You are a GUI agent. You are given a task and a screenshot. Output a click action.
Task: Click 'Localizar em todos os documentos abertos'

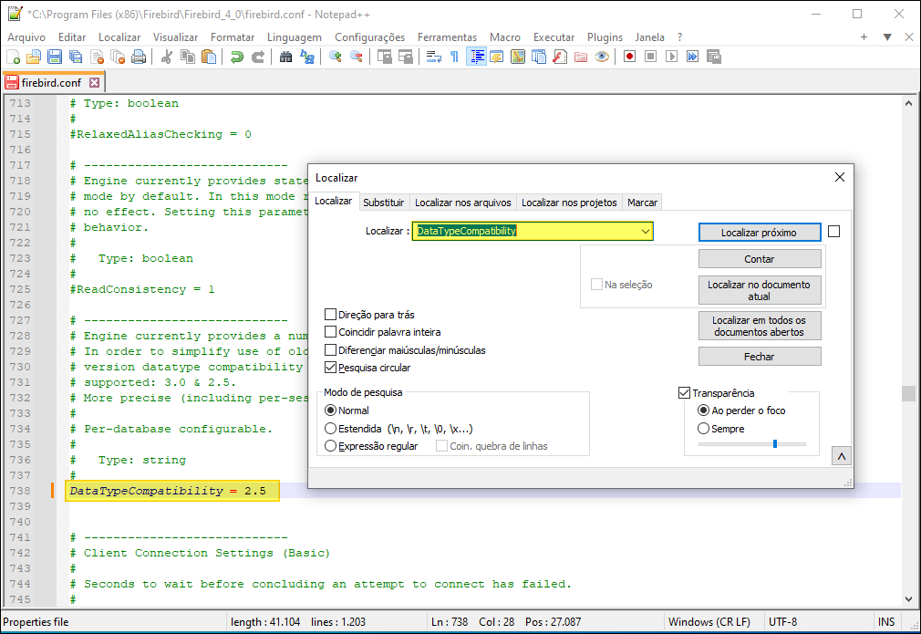[759, 326]
